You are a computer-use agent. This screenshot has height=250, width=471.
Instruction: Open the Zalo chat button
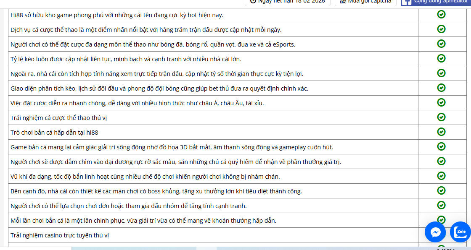[460, 232]
